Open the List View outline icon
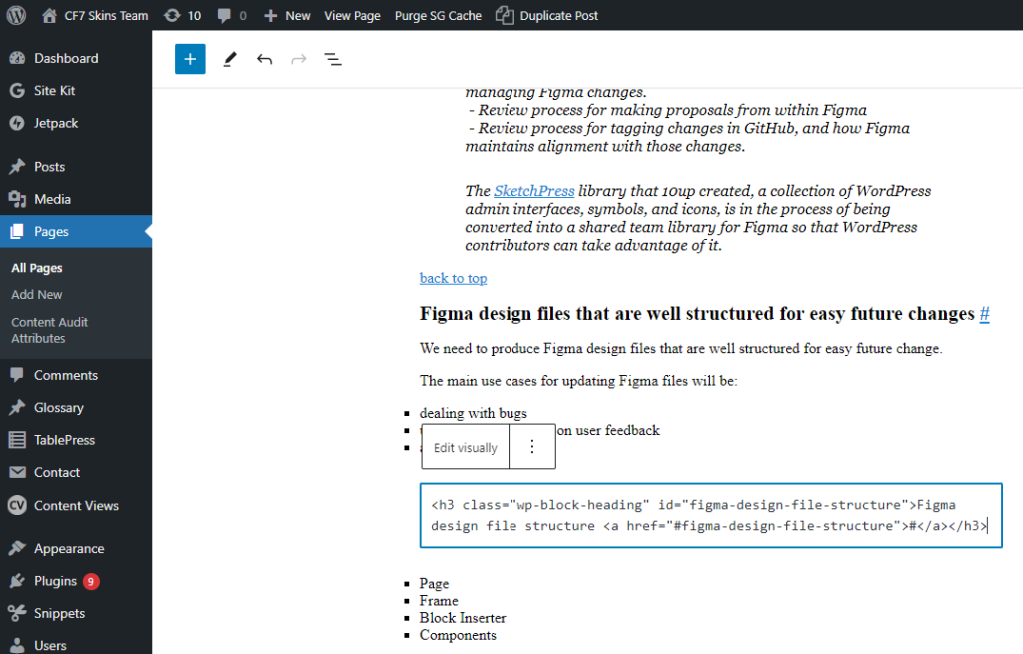1023x654 pixels. (x=333, y=59)
